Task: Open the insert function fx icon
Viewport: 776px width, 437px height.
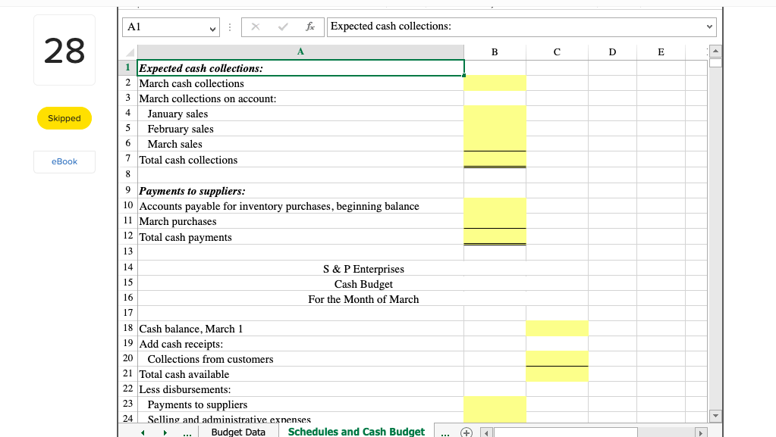Action: click(x=310, y=27)
